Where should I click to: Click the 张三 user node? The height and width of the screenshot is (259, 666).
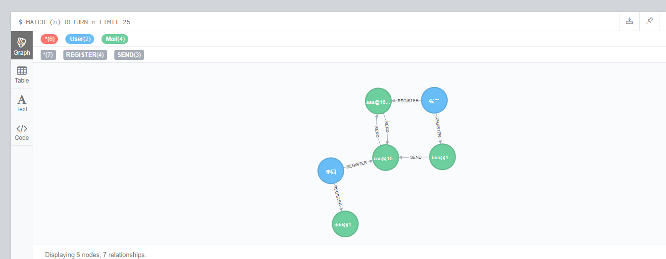(x=434, y=101)
